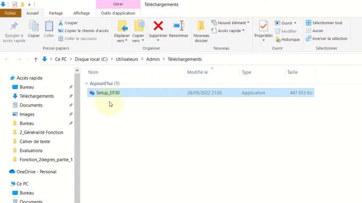Click the Renommer icon
This screenshot has width=362, height=203.
point(179,26)
